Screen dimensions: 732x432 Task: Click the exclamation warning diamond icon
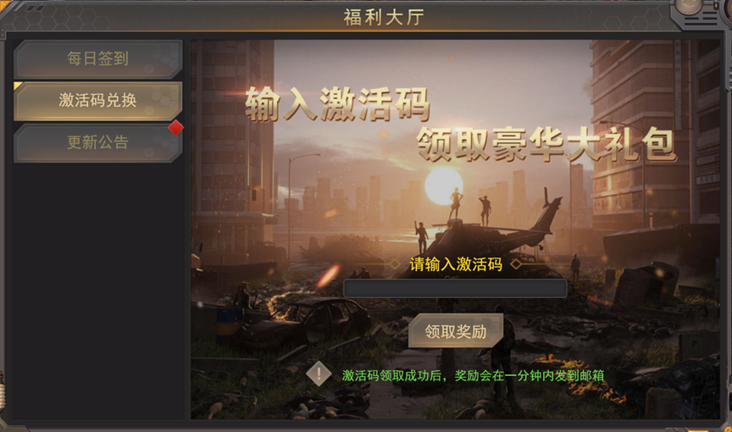(319, 374)
